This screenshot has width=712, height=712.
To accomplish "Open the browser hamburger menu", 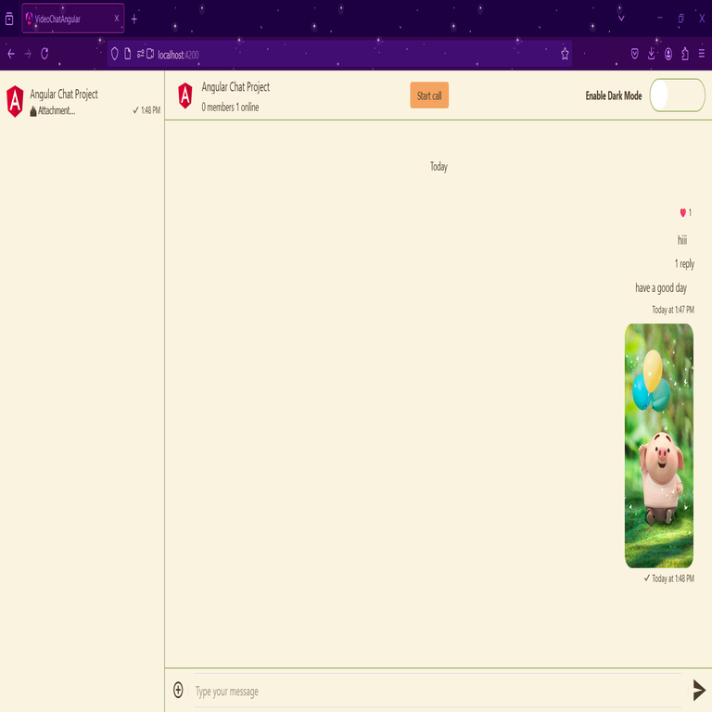I will [x=702, y=54].
